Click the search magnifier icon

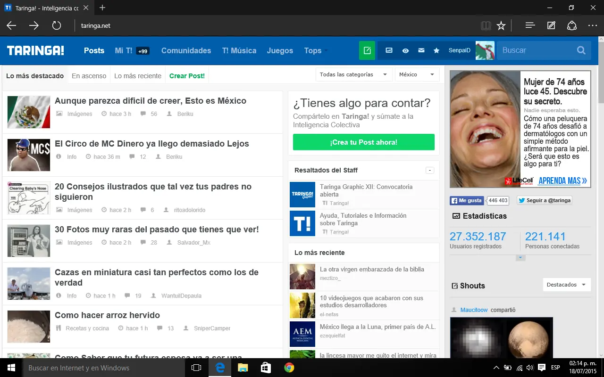point(580,50)
